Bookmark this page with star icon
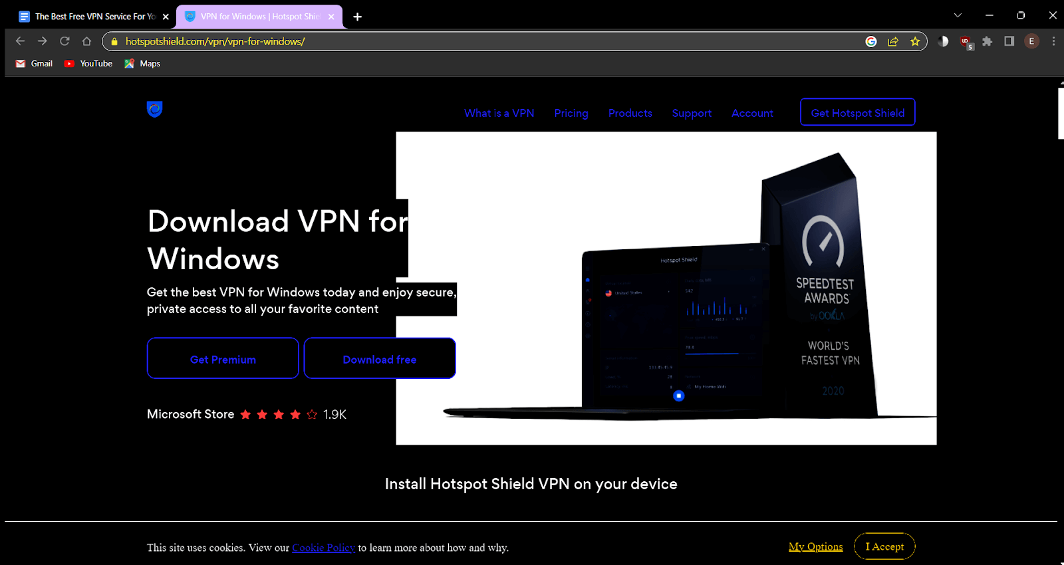1064x565 pixels. (915, 41)
